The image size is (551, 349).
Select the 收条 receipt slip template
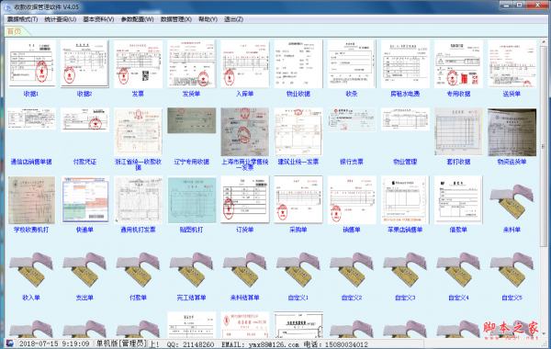352,63
